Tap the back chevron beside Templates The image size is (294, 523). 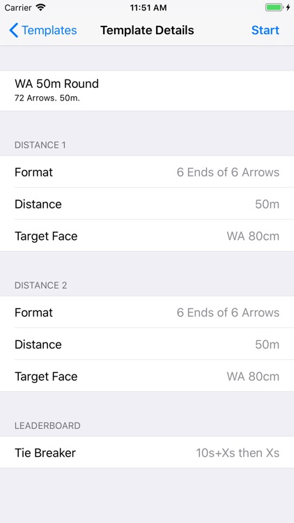13,31
